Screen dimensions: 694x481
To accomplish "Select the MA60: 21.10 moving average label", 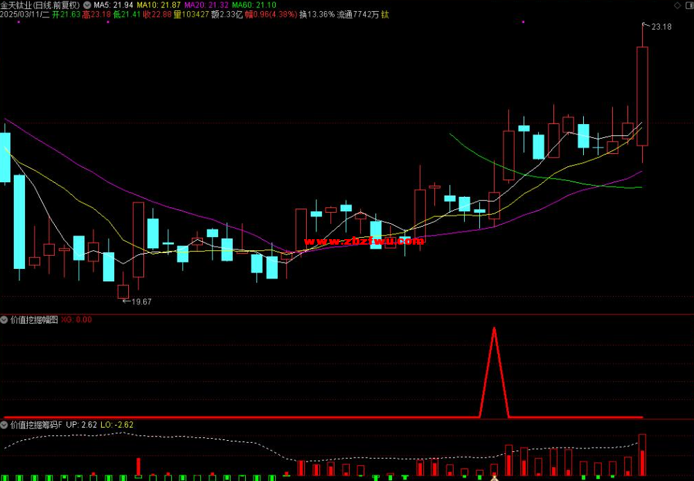I will (254, 6).
